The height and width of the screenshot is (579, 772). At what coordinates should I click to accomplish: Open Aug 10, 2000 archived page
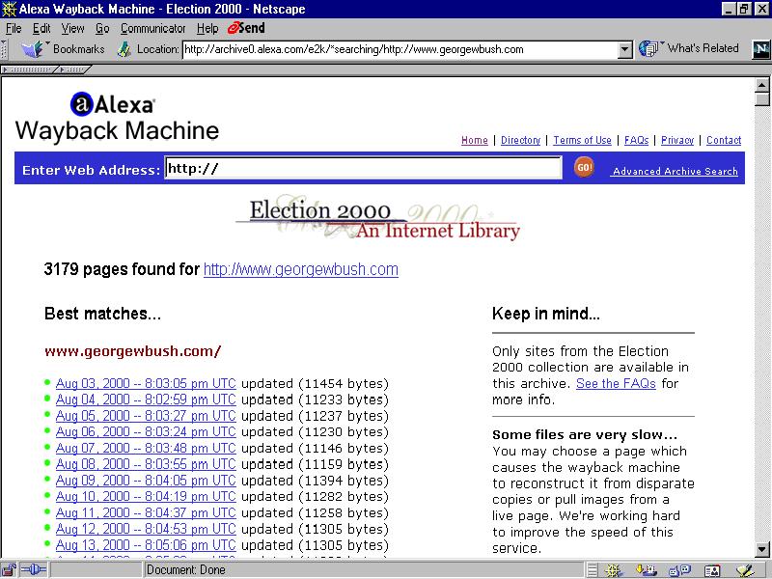coord(146,496)
